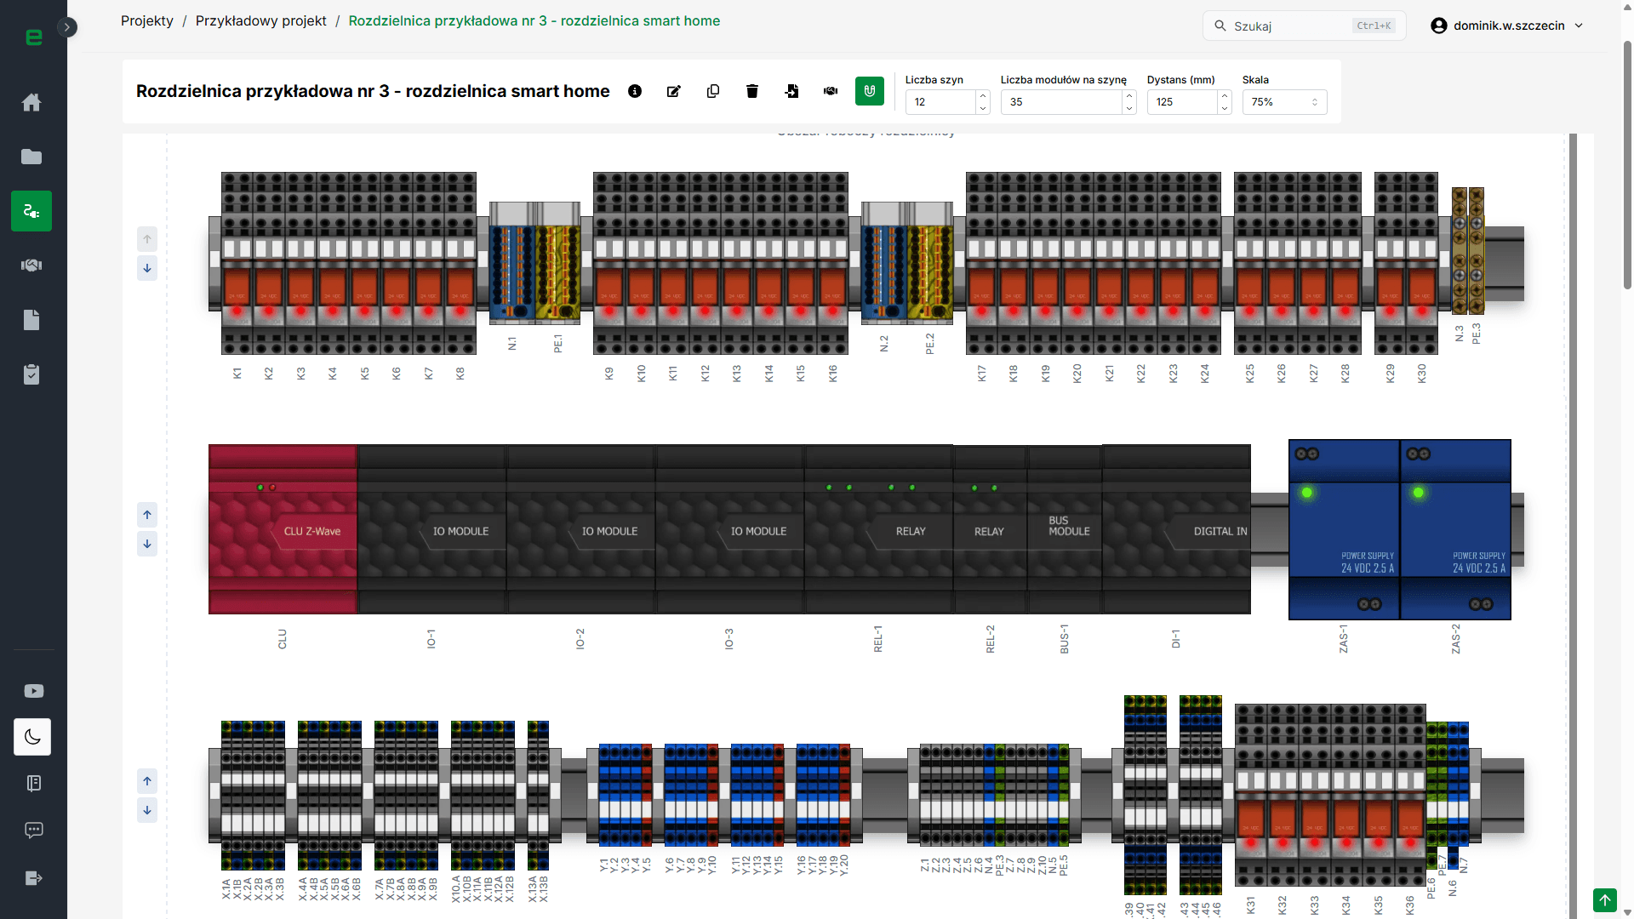Move the K1–K30 relay rail down
Image resolution: width=1634 pixels, height=919 pixels.
(x=147, y=268)
